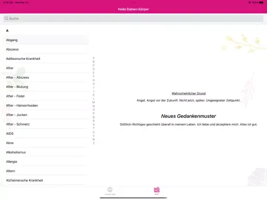This screenshot has height=200, width=267.
Task: Jump to letter C in index
Action: click(93, 65)
